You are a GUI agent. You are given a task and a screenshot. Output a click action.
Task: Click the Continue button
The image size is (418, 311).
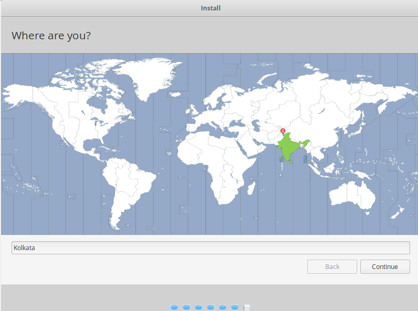tap(385, 266)
